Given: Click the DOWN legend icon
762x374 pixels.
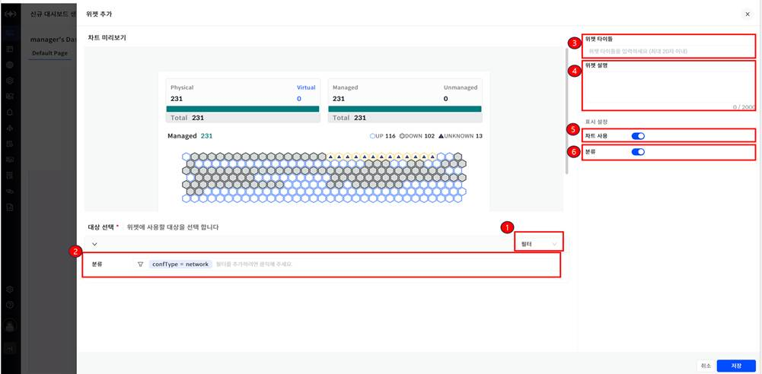Looking at the screenshot, I should [403, 136].
